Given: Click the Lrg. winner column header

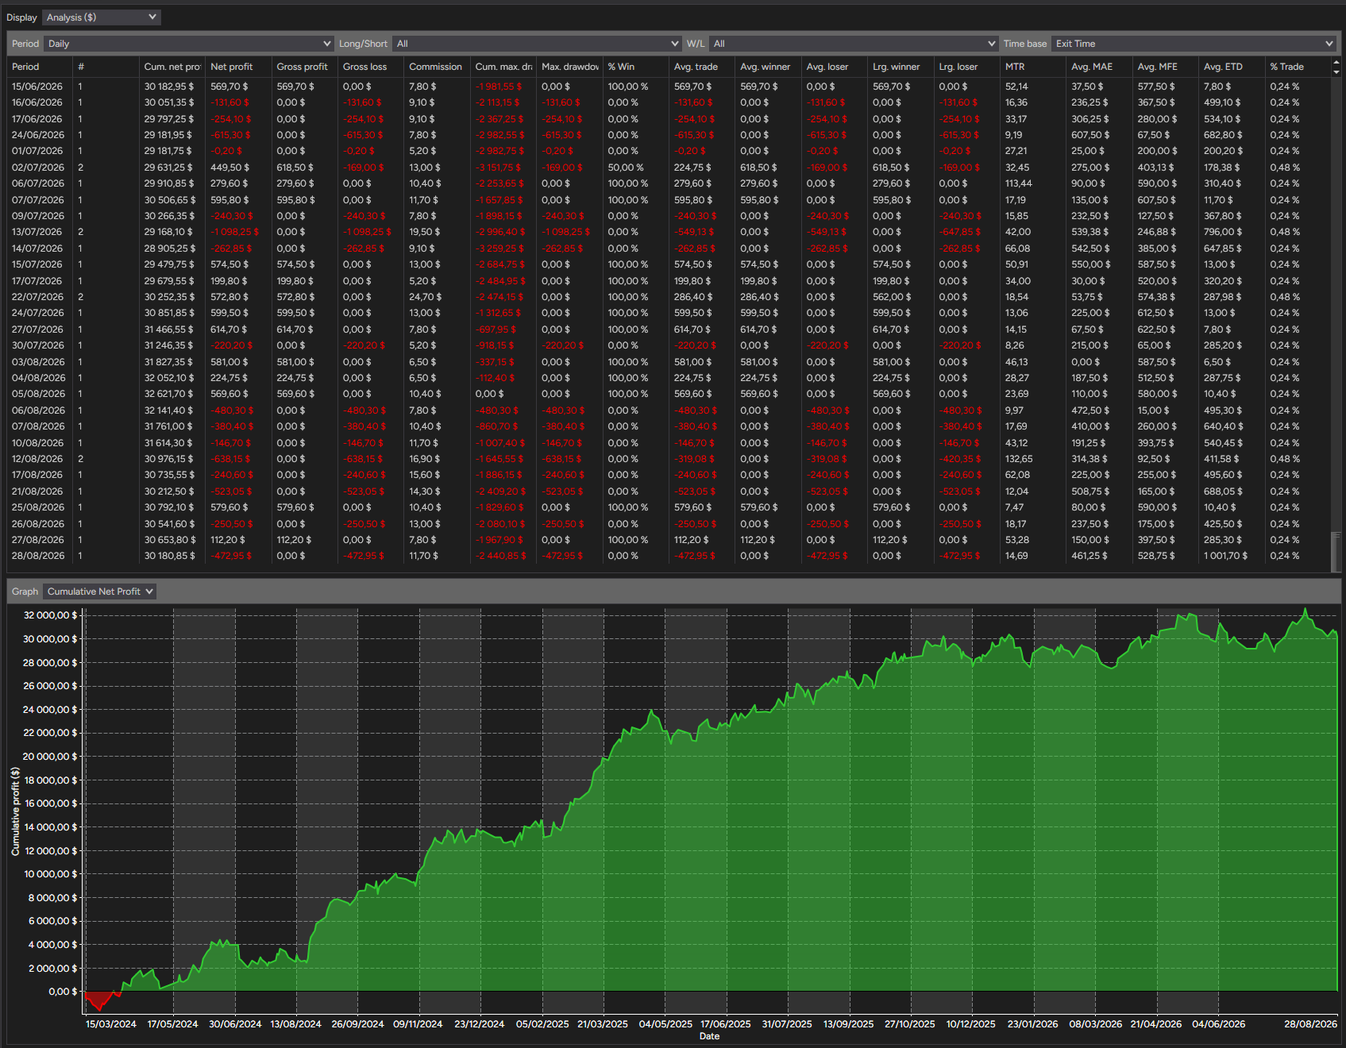Looking at the screenshot, I should click(901, 67).
